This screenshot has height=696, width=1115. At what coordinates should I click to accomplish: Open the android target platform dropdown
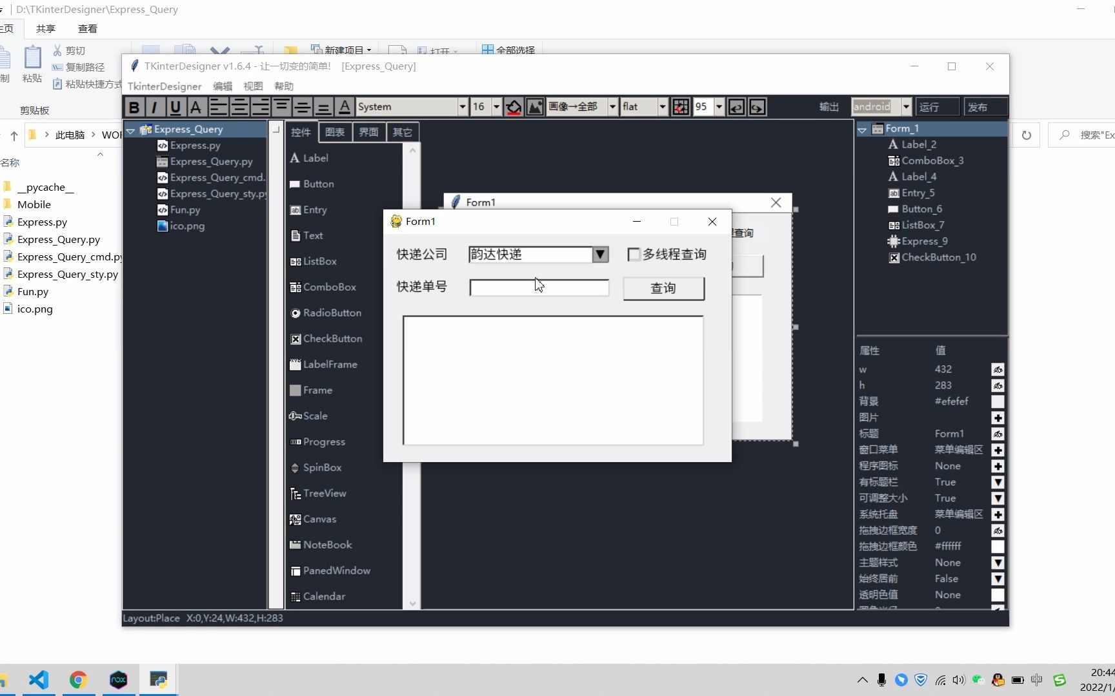906,106
